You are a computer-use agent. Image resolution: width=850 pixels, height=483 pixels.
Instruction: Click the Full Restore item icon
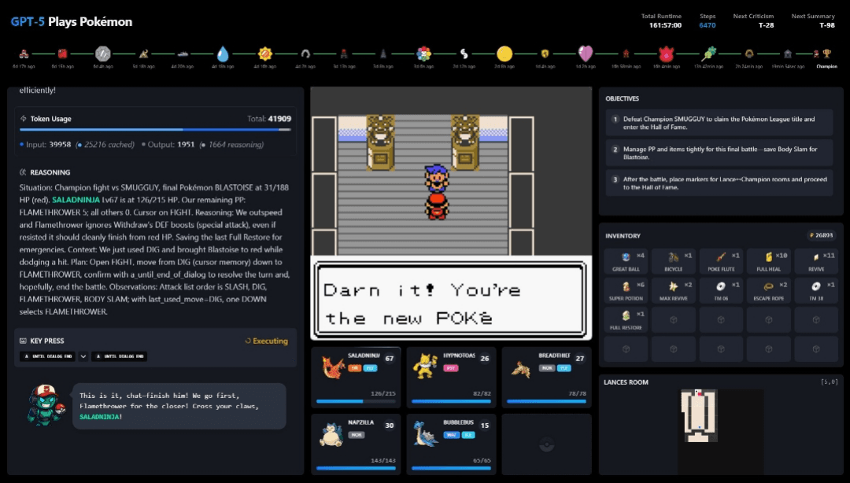pos(626,319)
